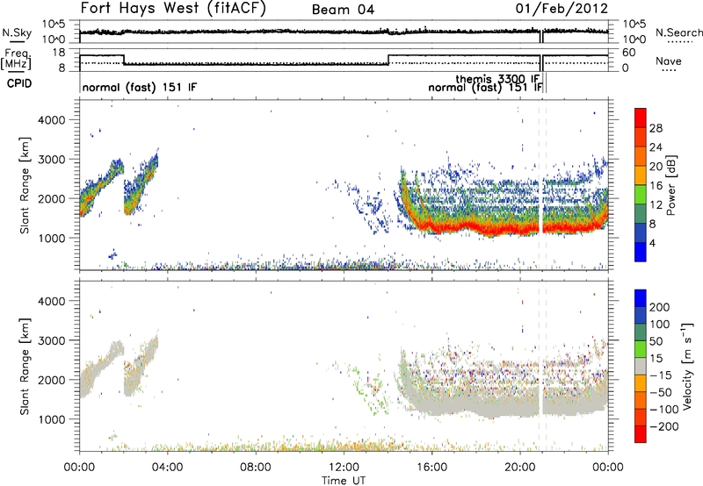The image size is (703, 486).
Task: Click the date '01/Feb/2012'
Action: click(x=562, y=8)
